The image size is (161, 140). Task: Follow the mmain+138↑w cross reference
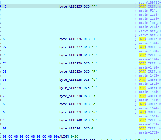[149, 51]
